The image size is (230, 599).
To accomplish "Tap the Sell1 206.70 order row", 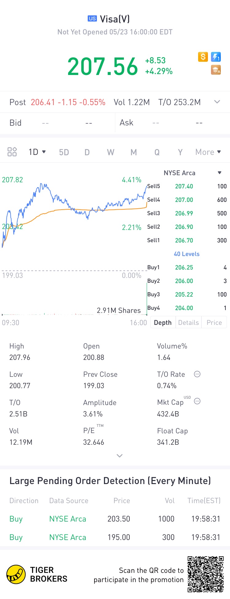I will click(187, 240).
